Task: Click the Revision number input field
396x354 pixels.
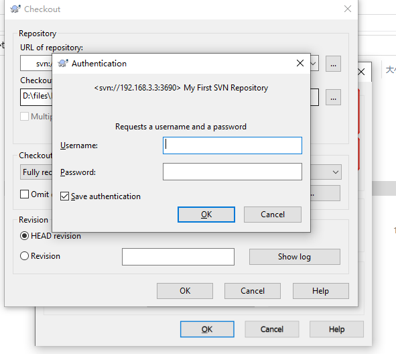Action: point(178,257)
